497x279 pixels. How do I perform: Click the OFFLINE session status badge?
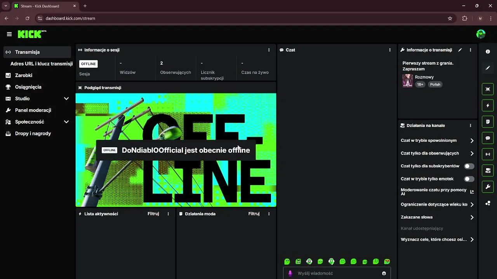[x=89, y=64]
